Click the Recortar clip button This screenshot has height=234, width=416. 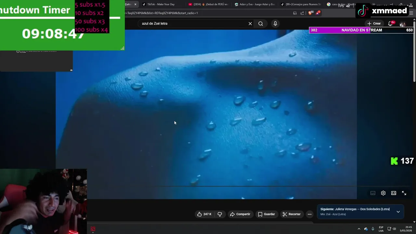click(x=292, y=214)
